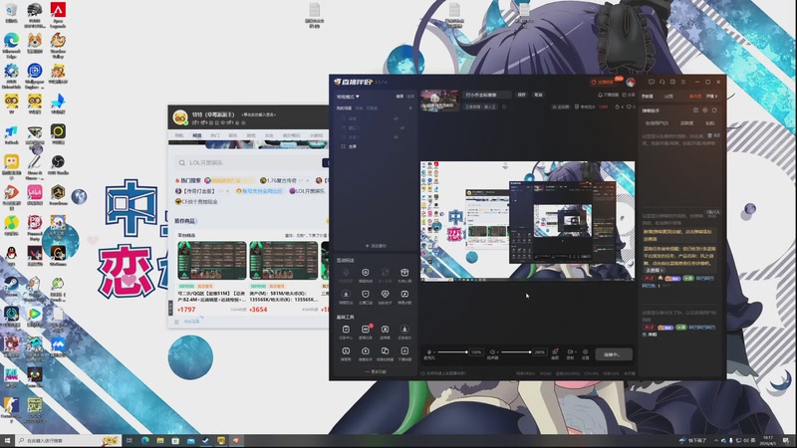Open speaker device dropdown arrow

497,352
